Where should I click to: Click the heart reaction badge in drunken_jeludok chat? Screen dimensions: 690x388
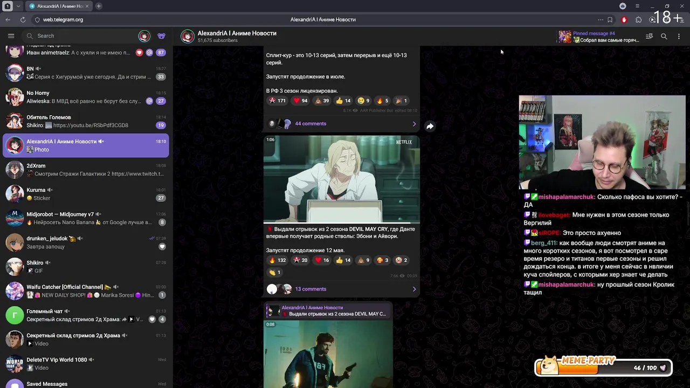162,246
